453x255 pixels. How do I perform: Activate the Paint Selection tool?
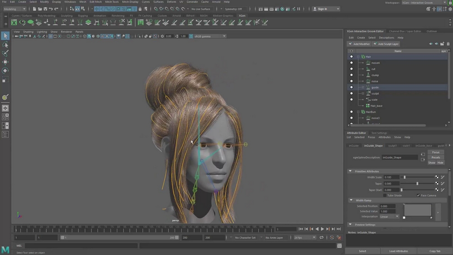[x=5, y=53]
